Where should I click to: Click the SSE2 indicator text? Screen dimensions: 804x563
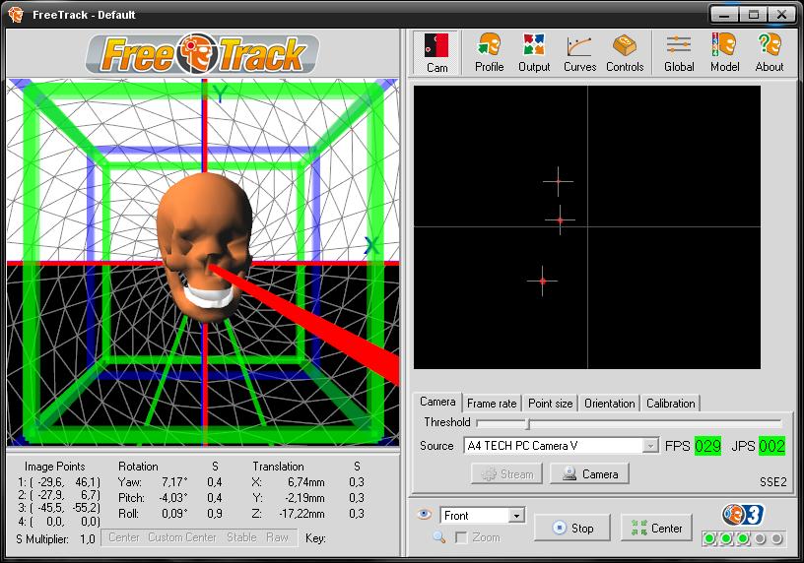click(772, 482)
